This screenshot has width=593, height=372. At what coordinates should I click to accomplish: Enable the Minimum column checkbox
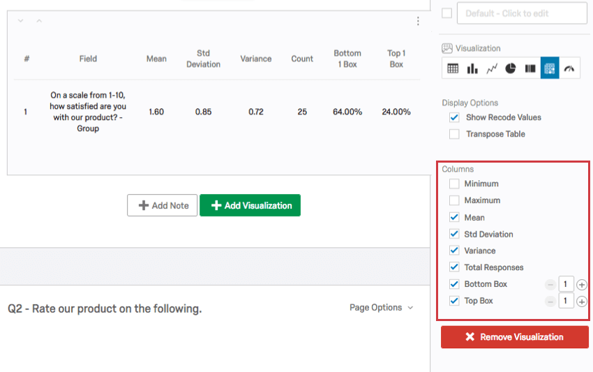tap(454, 184)
